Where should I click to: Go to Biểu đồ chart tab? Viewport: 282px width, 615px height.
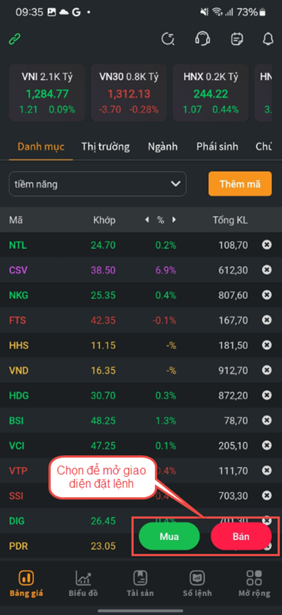[x=83, y=582]
